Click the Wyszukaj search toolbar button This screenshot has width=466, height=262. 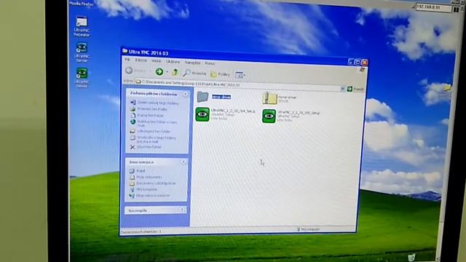[194, 73]
